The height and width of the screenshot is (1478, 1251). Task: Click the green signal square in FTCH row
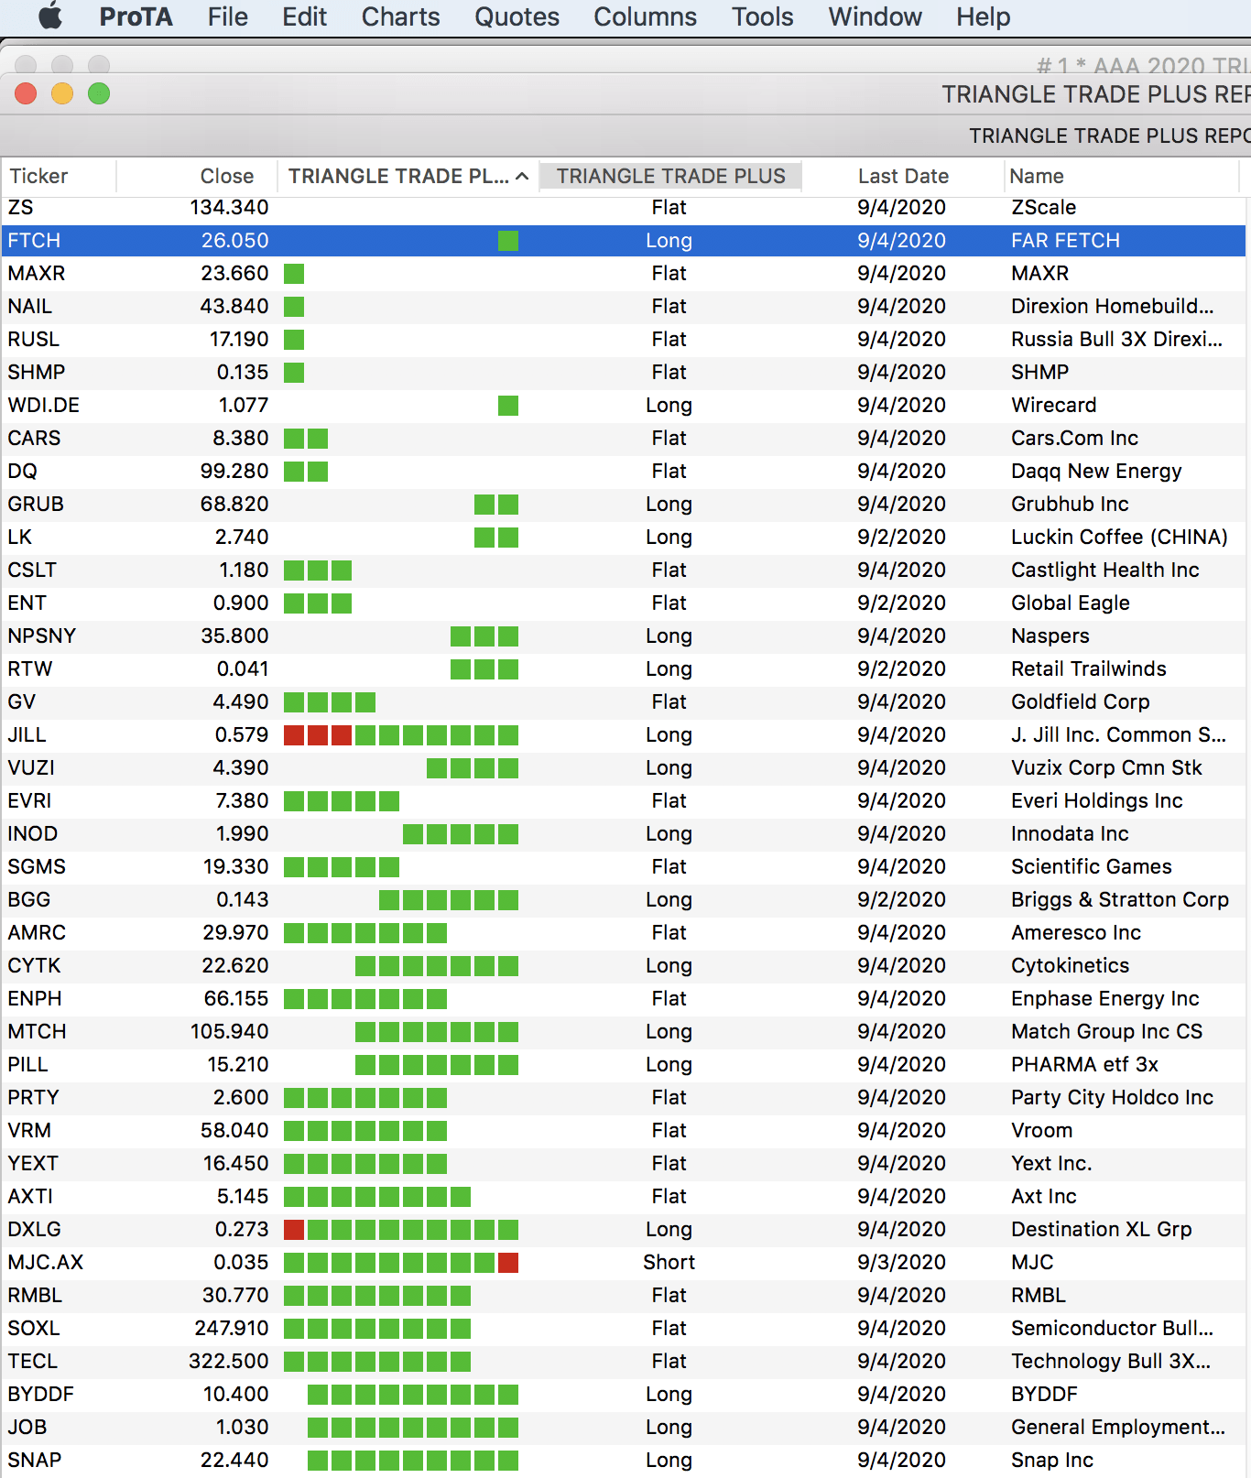[x=508, y=241]
